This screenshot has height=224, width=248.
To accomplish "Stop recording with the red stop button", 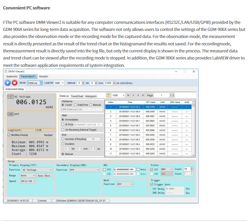I will (x=15, y=83).
